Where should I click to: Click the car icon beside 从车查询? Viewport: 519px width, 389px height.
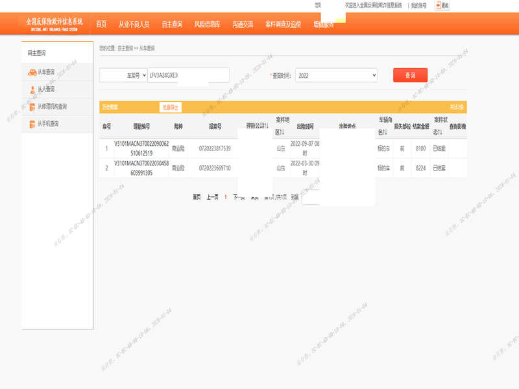pyautogui.click(x=32, y=72)
